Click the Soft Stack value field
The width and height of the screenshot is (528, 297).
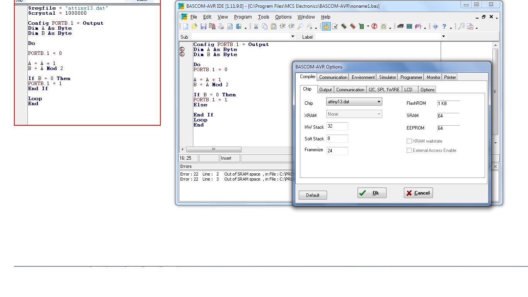pyautogui.click(x=337, y=138)
